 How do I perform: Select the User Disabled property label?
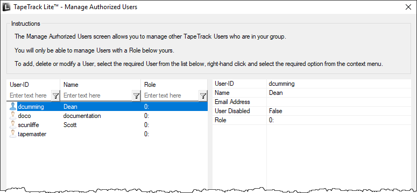[232, 111]
